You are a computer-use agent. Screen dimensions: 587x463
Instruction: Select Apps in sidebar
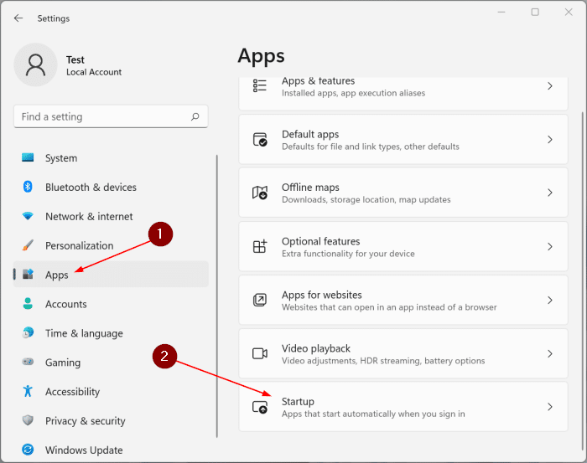point(111,275)
